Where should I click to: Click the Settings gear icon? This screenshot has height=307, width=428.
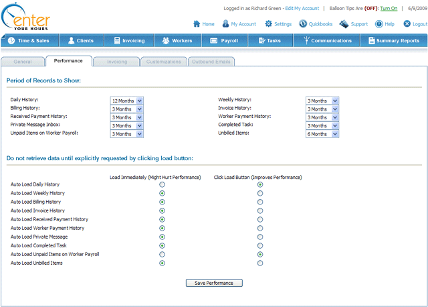[x=268, y=24]
